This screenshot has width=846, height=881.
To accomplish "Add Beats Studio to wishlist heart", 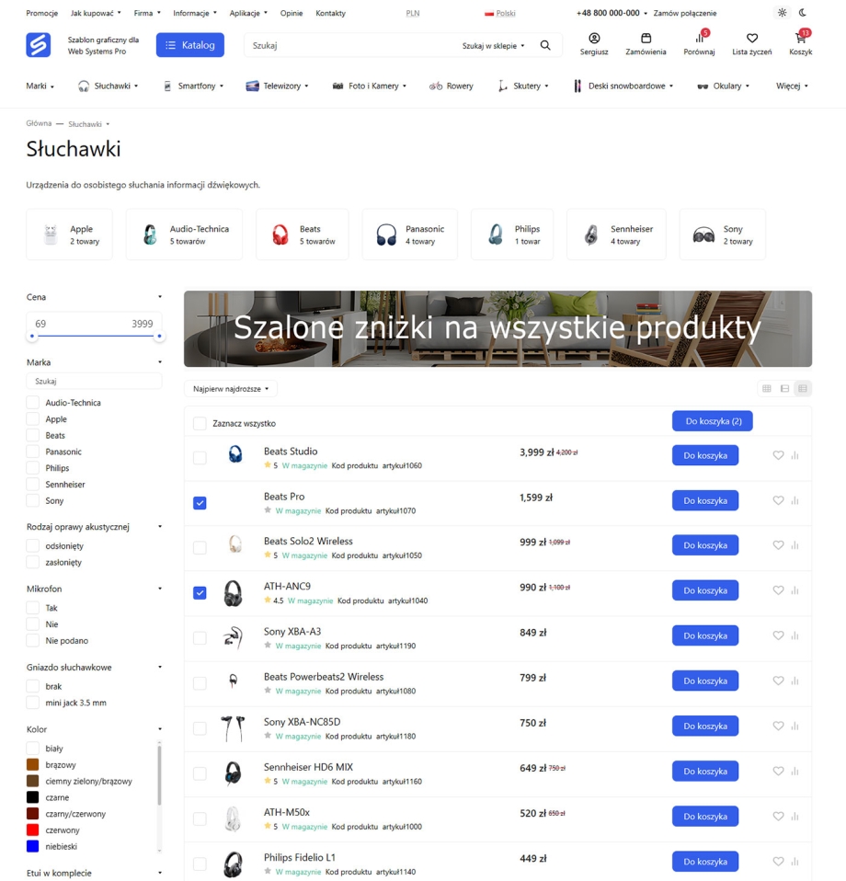I will (x=778, y=455).
